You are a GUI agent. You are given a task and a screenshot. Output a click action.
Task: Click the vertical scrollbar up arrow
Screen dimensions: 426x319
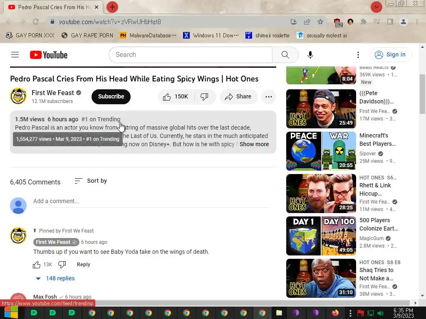point(422,47)
